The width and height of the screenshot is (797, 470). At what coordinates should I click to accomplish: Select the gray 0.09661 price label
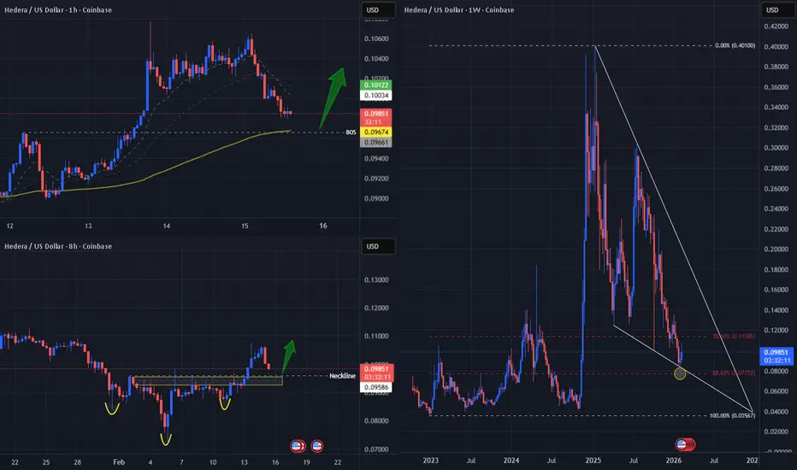[375, 142]
